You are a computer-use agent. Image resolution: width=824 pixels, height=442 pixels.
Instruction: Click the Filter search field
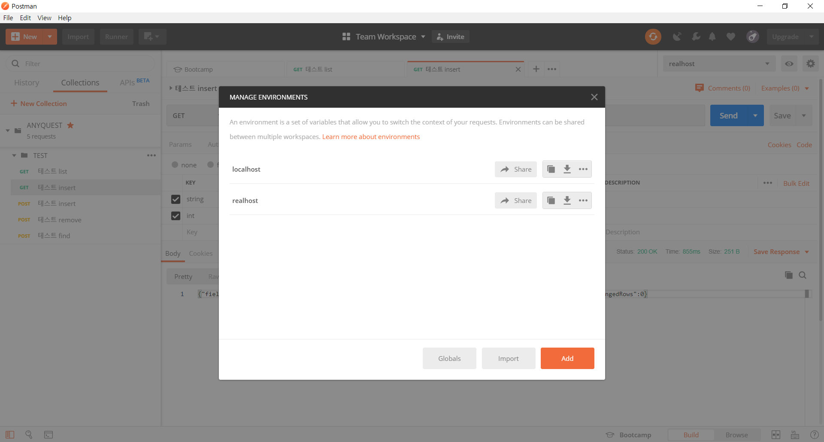tap(80, 64)
